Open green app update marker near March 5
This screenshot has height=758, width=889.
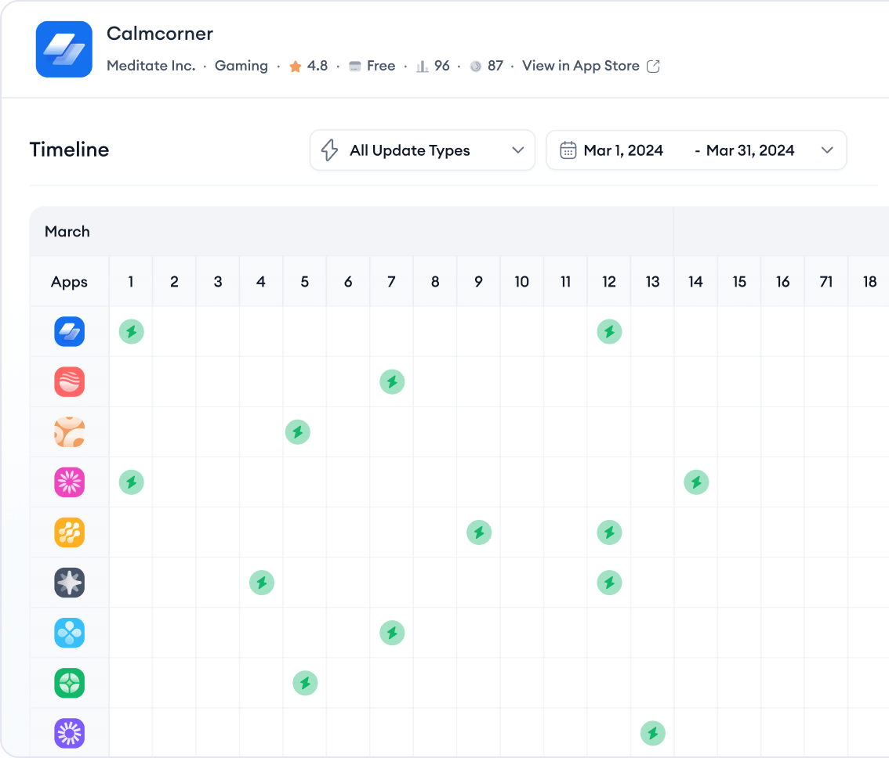(x=305, y=684)
